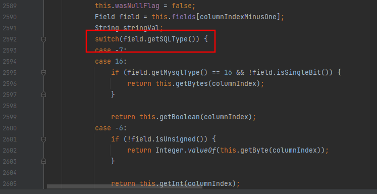The height and width of the screenshot is (194, 377).
Task: Collapse the switch block fold marker at line 2592
Action: (x=43, y=39)
